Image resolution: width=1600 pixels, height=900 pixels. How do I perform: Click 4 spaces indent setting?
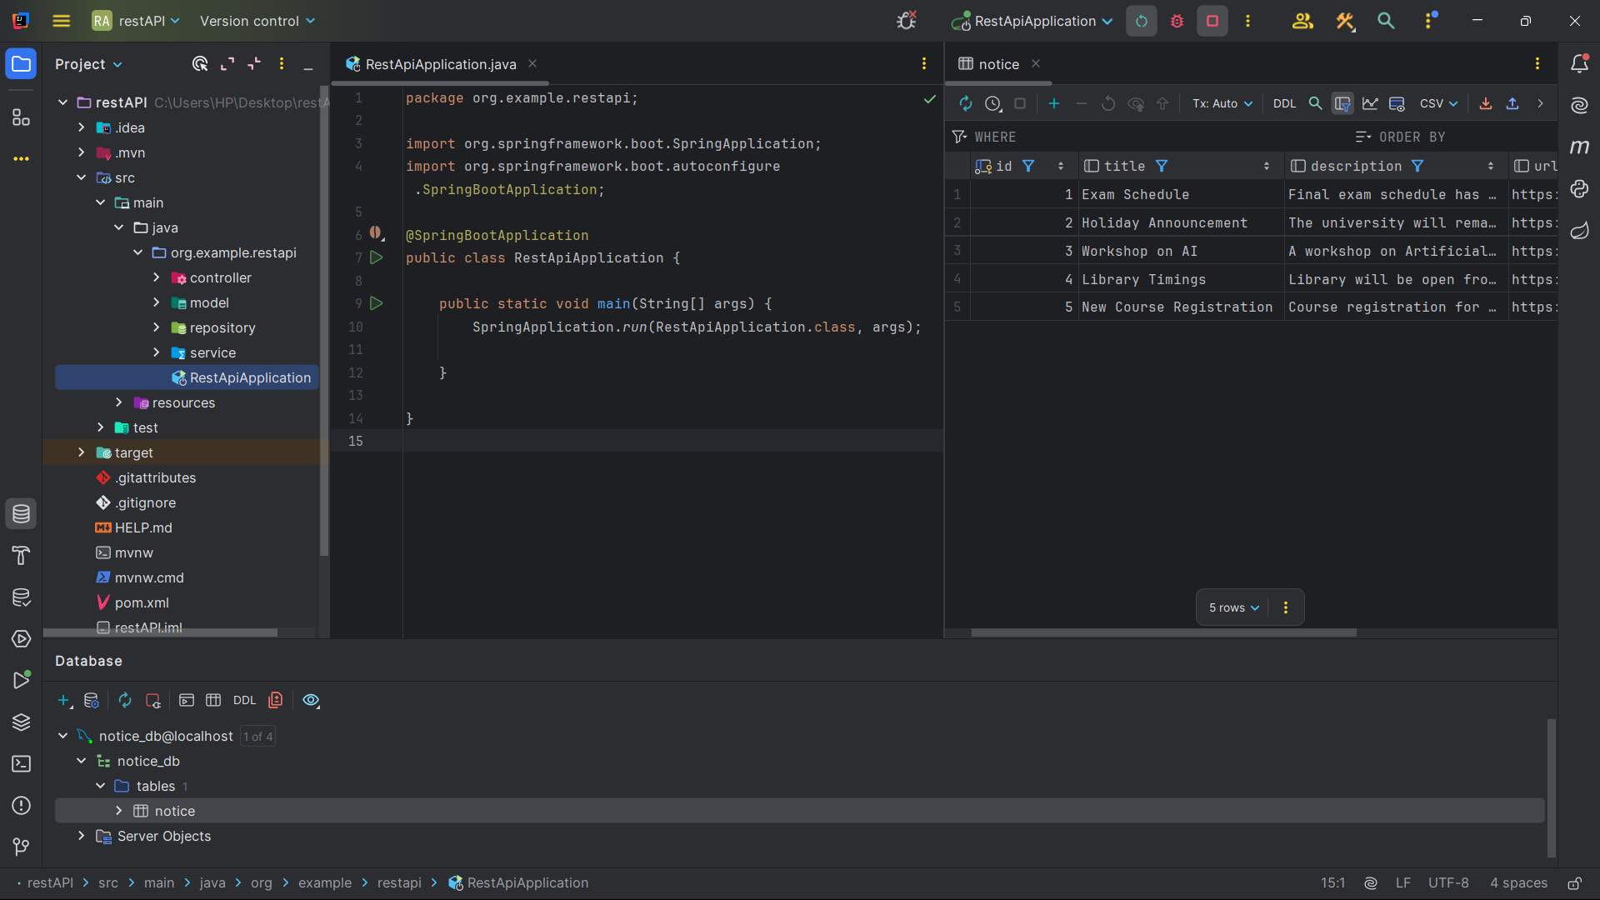tap(1518, 883)
